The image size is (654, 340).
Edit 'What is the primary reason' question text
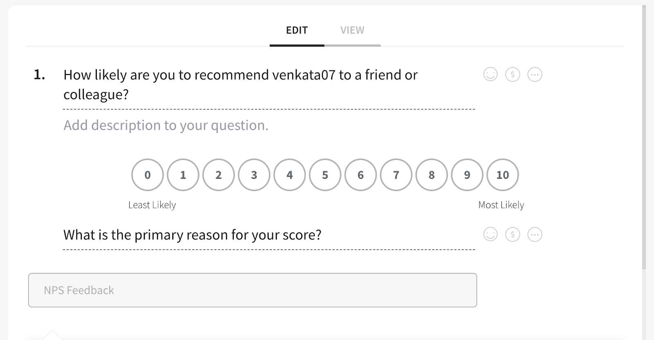point(192,235)
